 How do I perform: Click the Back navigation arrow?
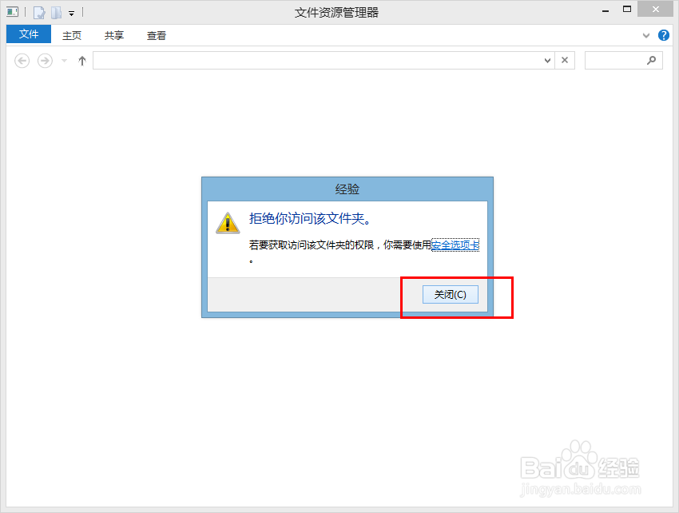(x=22, y=60)
